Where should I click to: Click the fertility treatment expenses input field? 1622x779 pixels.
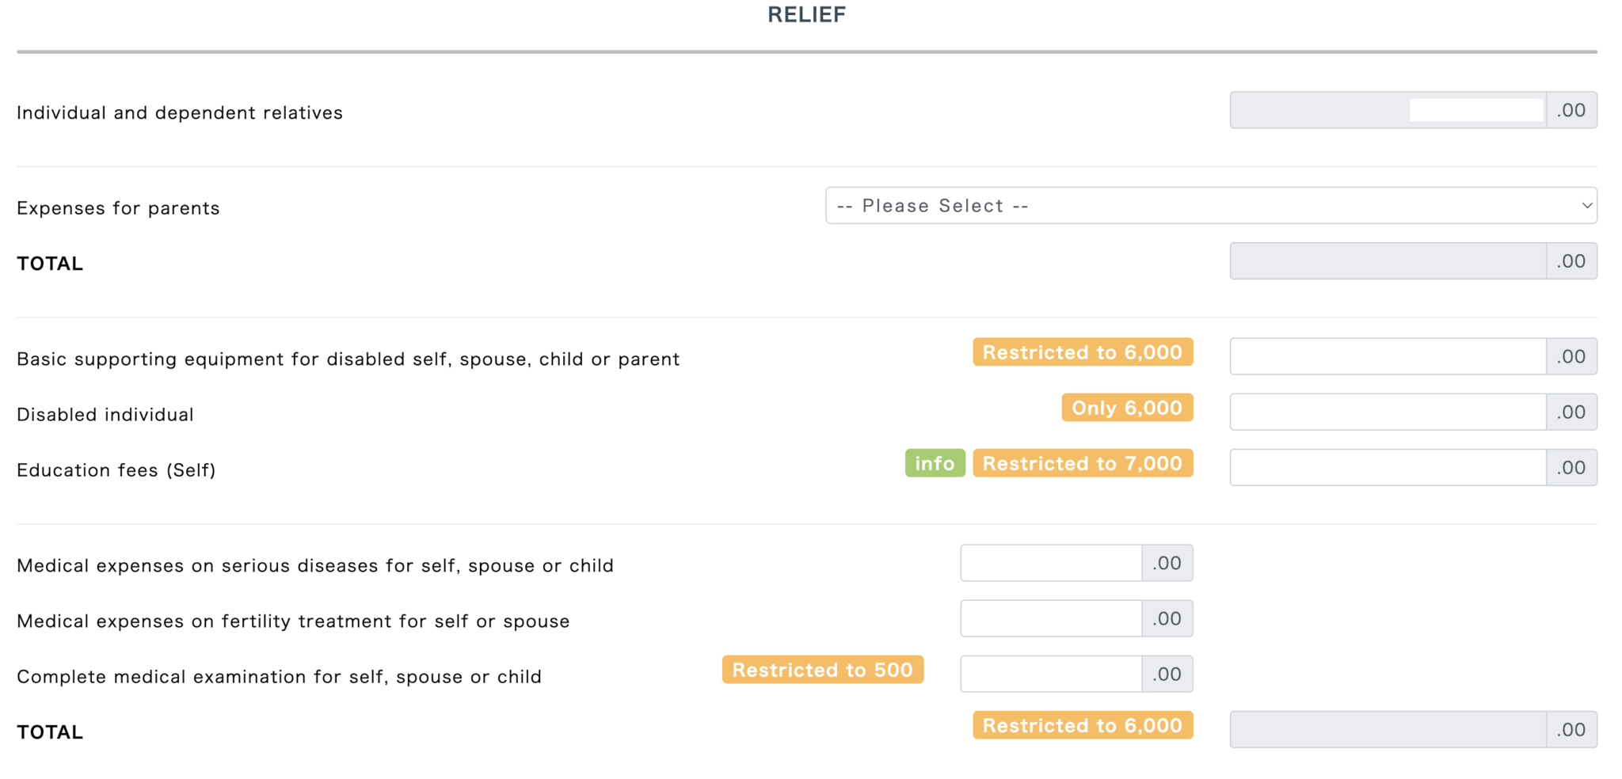point(1051,618)
